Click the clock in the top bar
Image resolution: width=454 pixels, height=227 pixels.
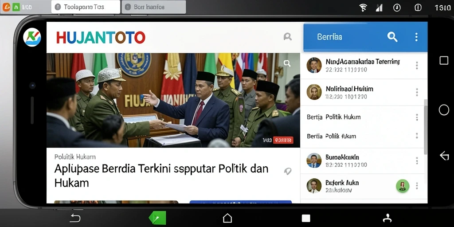[x=442, y=8]
